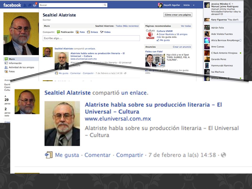The width and height of the screenshot is (252, 189).
Task: Click Cómo crear una página button
Action: click(178, 15)
